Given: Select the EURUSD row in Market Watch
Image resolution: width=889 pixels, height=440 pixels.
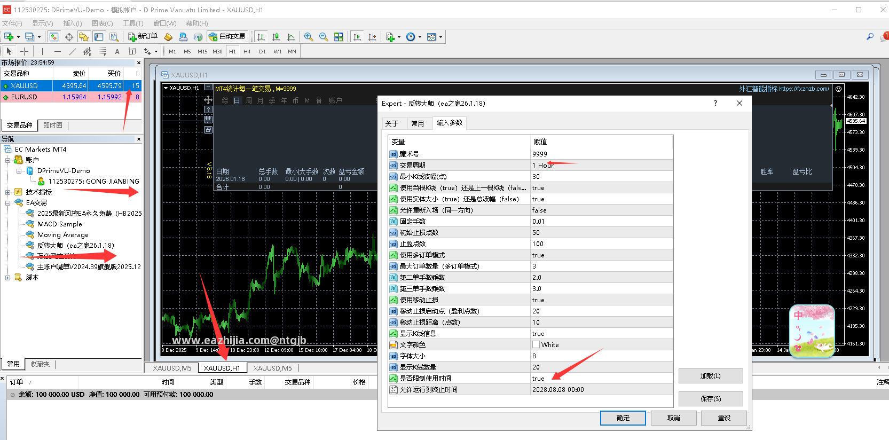Looking at the screenshot, I should pos(71,97).
